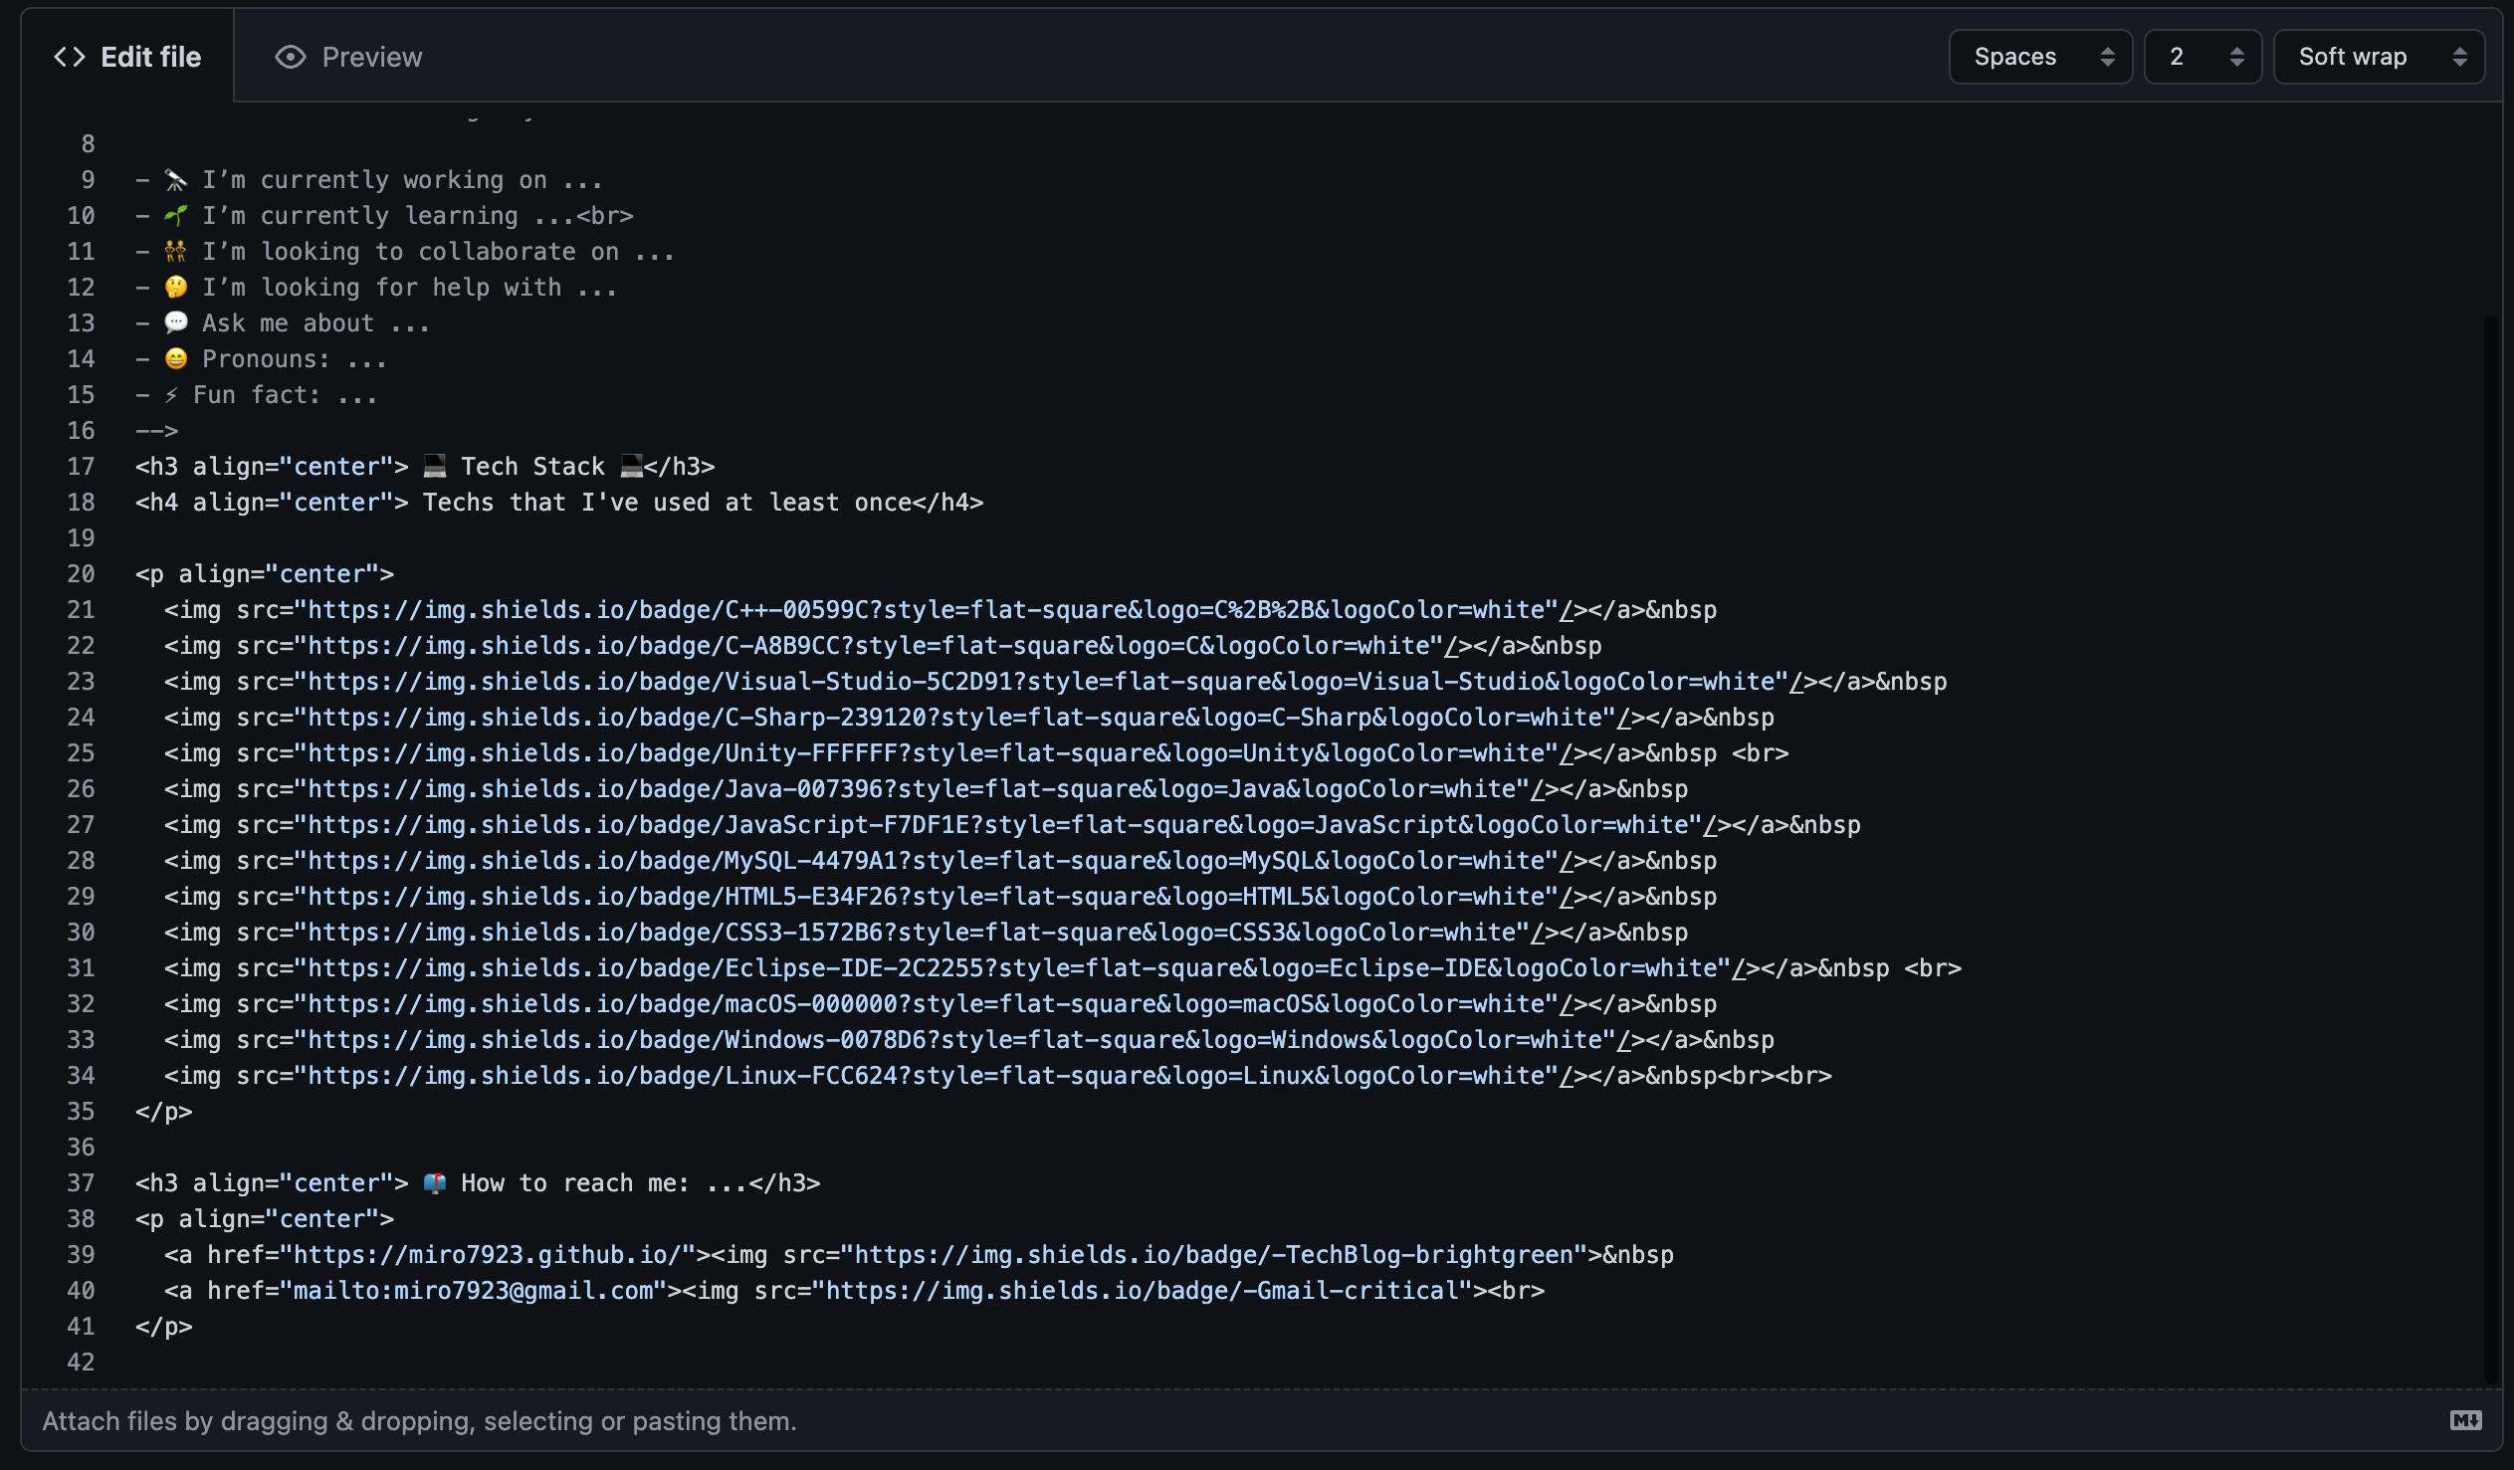Image resolution: width=2514 pixels, height=1470 pixels.
Task: Click the Gmail-critical badge URL
Action: [1143, 1291]
